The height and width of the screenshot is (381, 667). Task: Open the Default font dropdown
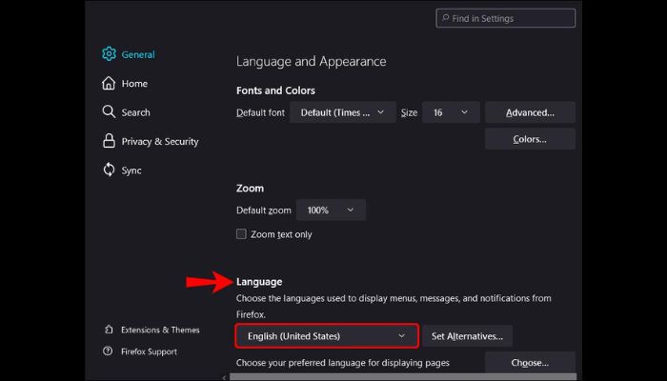tap(342, 112)
